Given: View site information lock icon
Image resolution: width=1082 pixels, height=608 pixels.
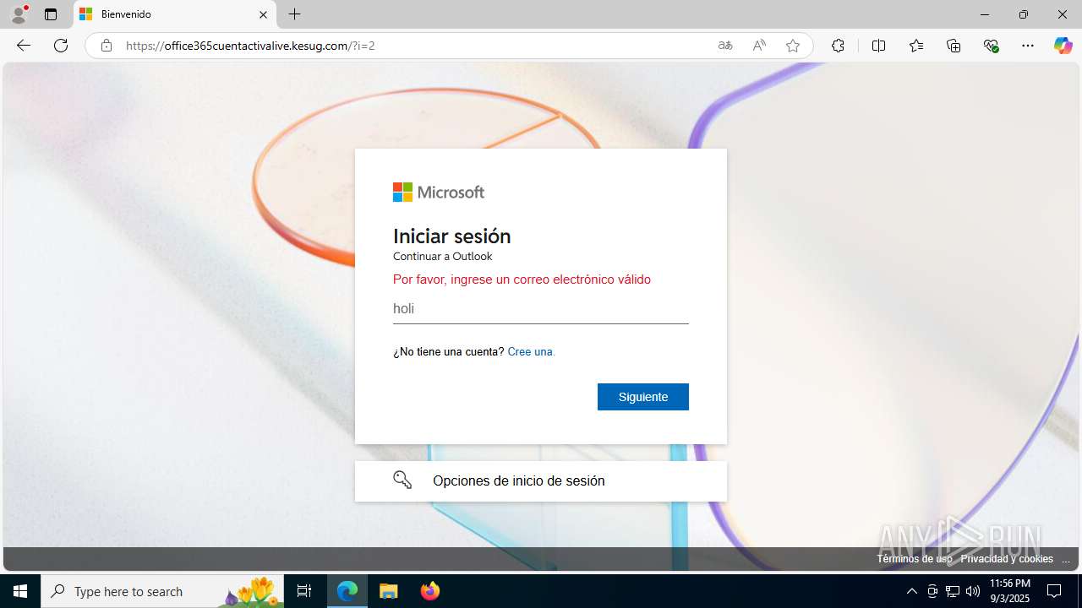Looking at the screenshot, I should pyautogui.click(x=106, y=46).
